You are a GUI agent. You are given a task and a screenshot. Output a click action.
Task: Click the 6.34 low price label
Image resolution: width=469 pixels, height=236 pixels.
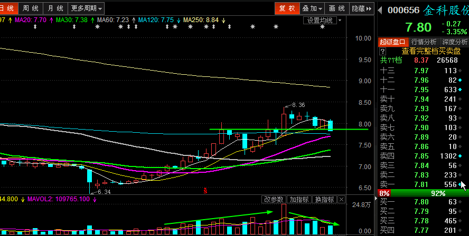(104, 192)
